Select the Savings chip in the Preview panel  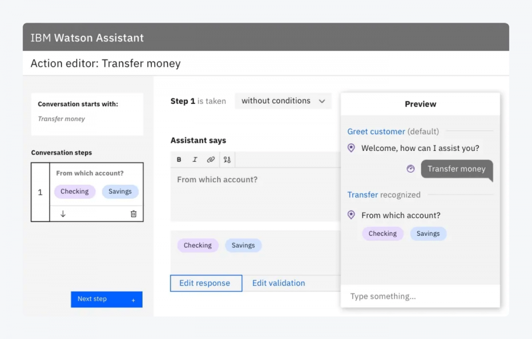point(428,233)
